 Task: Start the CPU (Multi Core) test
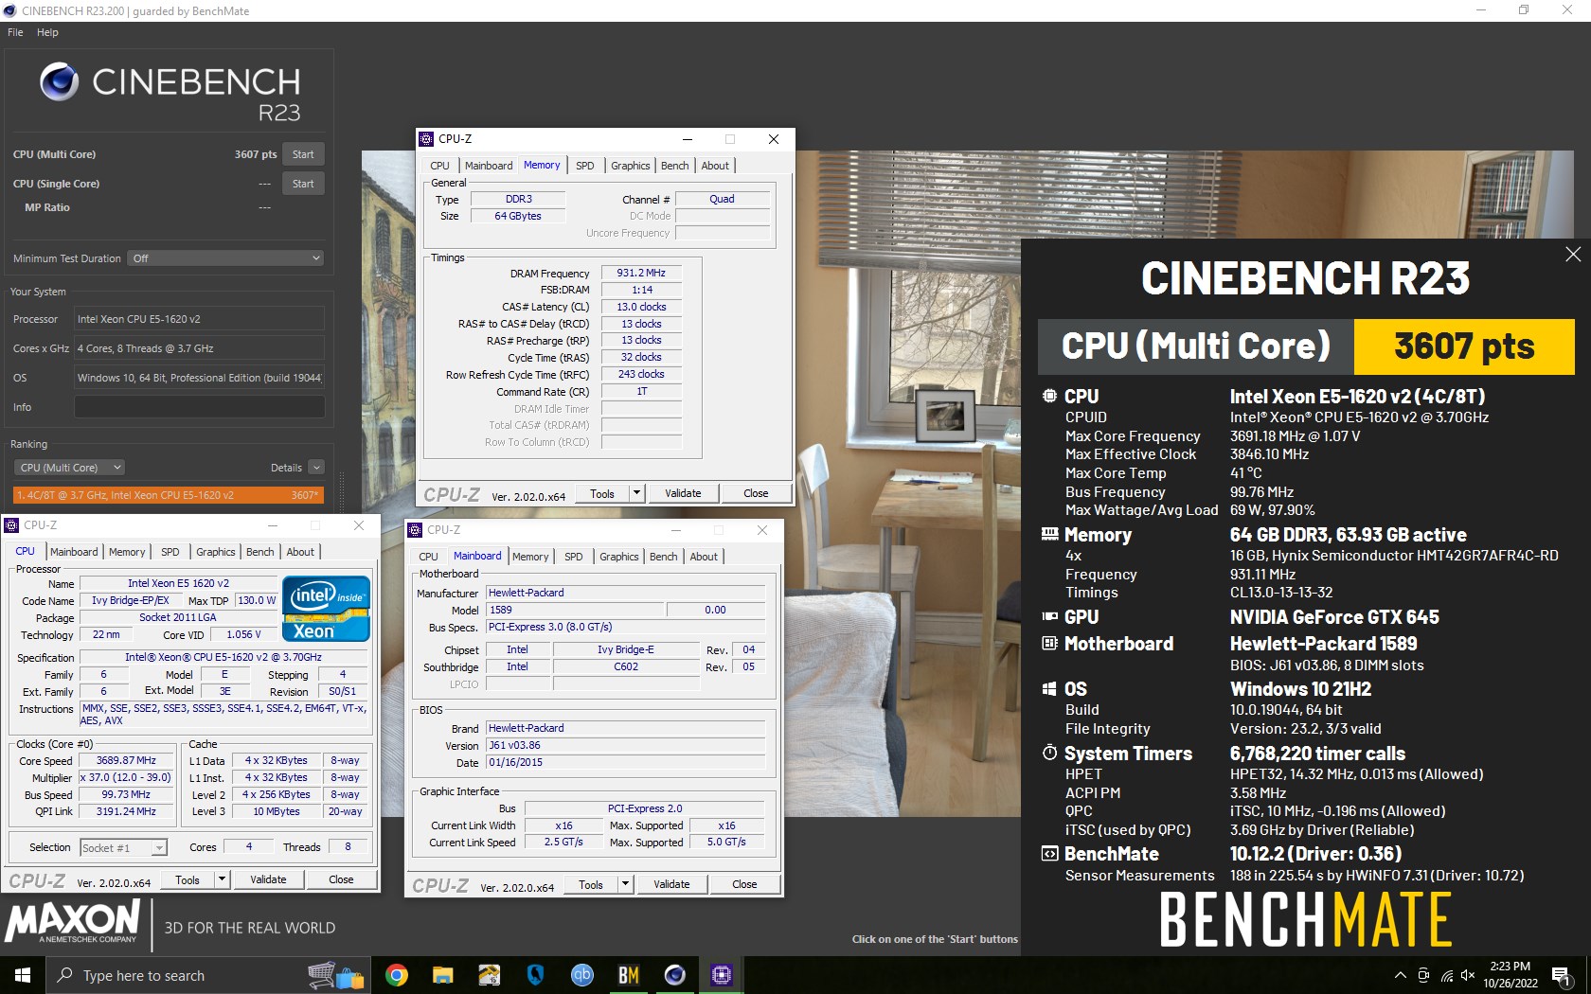click(x=303, y=154)
